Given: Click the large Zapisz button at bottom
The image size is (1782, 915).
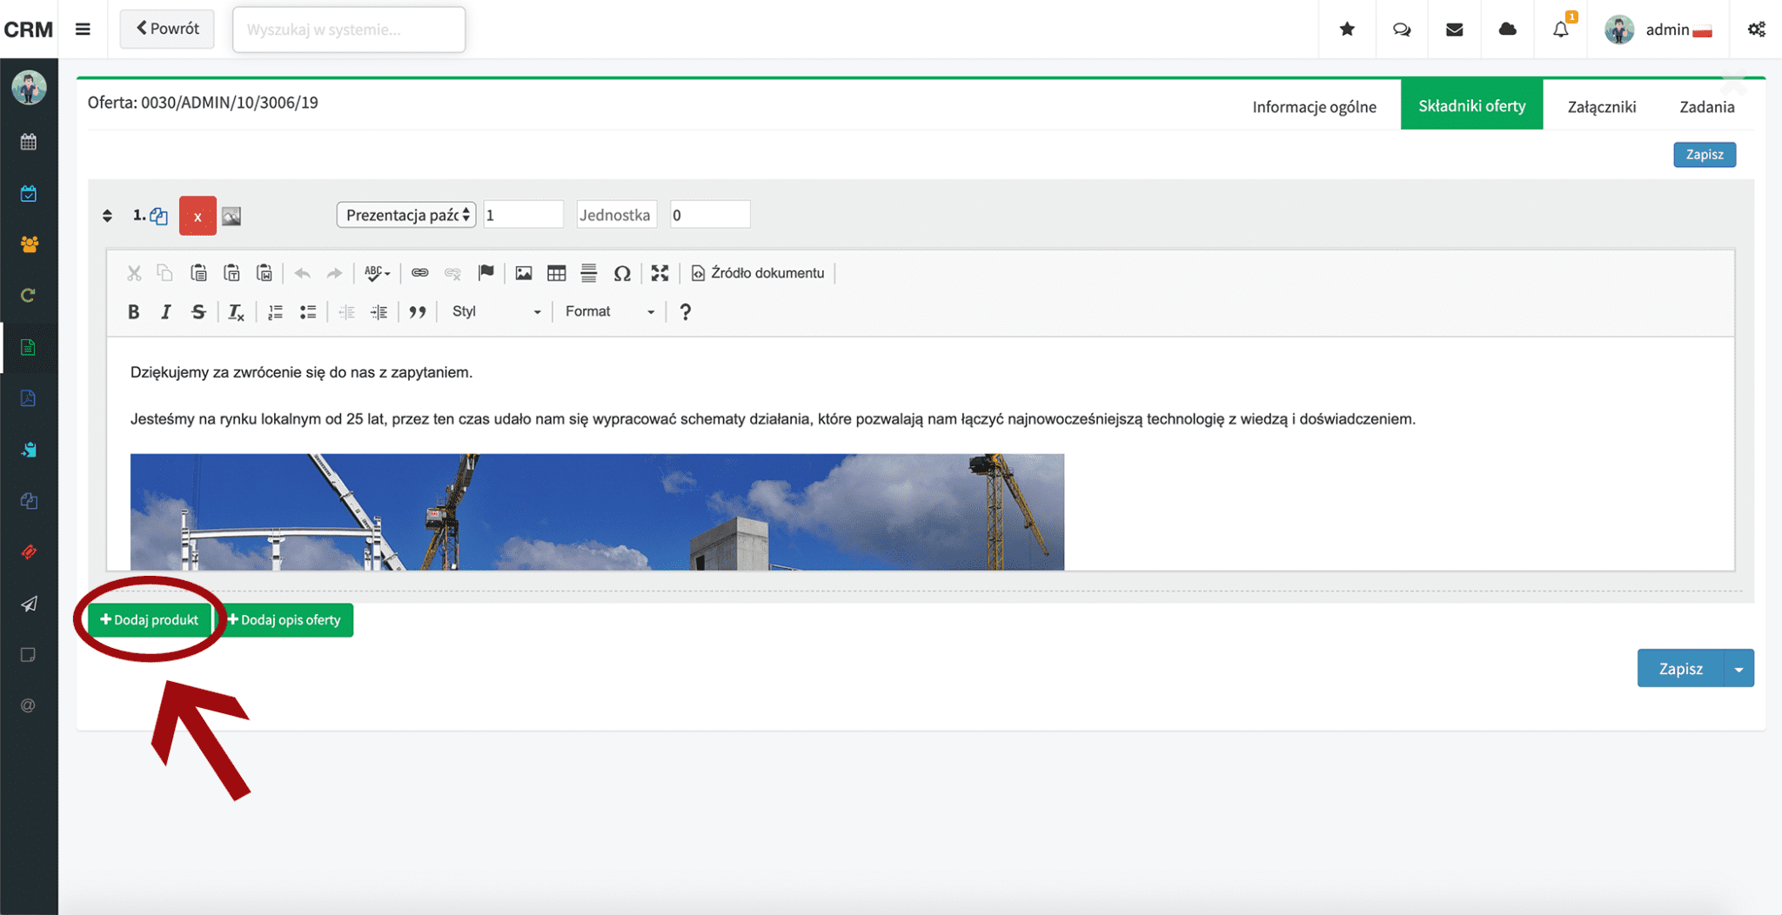Looking at the screenshot, I should (1680, 668).
